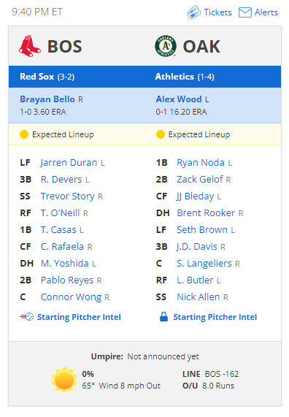Open the Alerts link
The image size is (289, 417).
pos(266,12)
